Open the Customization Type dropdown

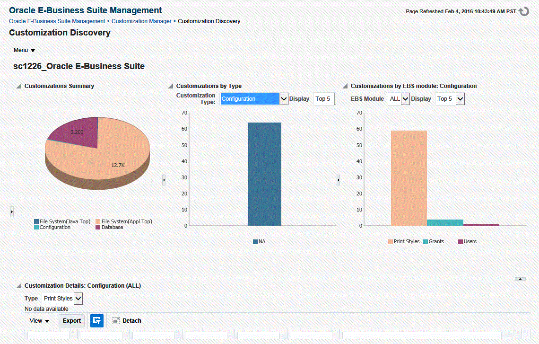284,99
